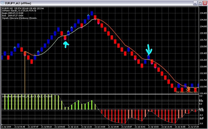Click the '21 Jul 17:39' time axis label
The height and width of the screenshot is (129, 208).
click(x=194, y=127)
